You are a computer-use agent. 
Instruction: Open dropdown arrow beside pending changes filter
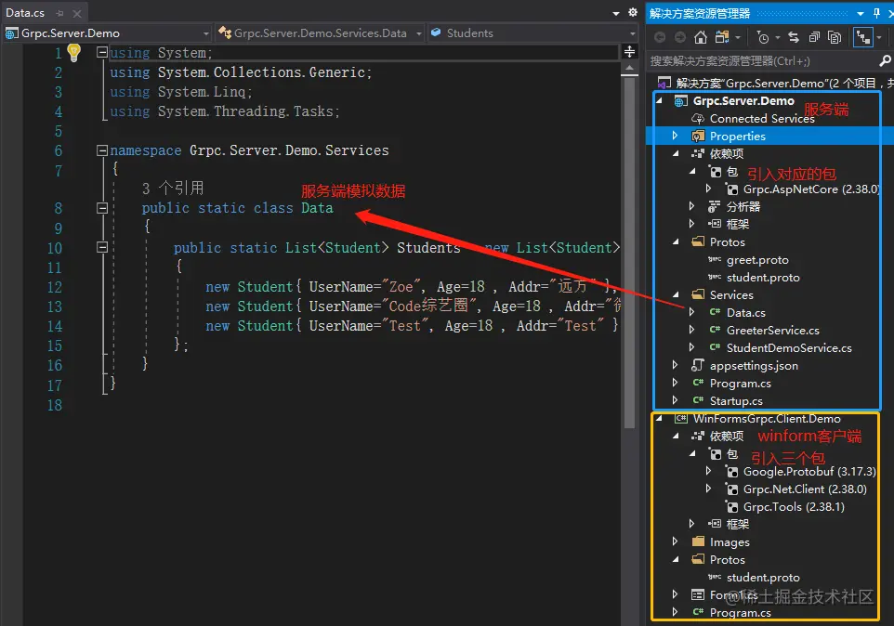click(778, 37)
